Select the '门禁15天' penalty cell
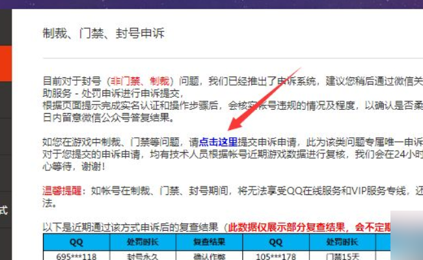The image size is (423, 260). click(344, 255)
